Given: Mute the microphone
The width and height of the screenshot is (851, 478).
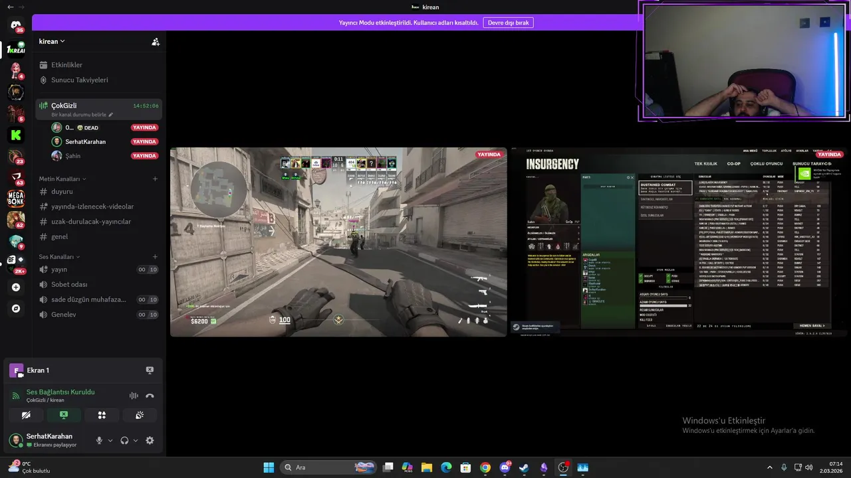Looking at the screenshot, I should 99,440.
